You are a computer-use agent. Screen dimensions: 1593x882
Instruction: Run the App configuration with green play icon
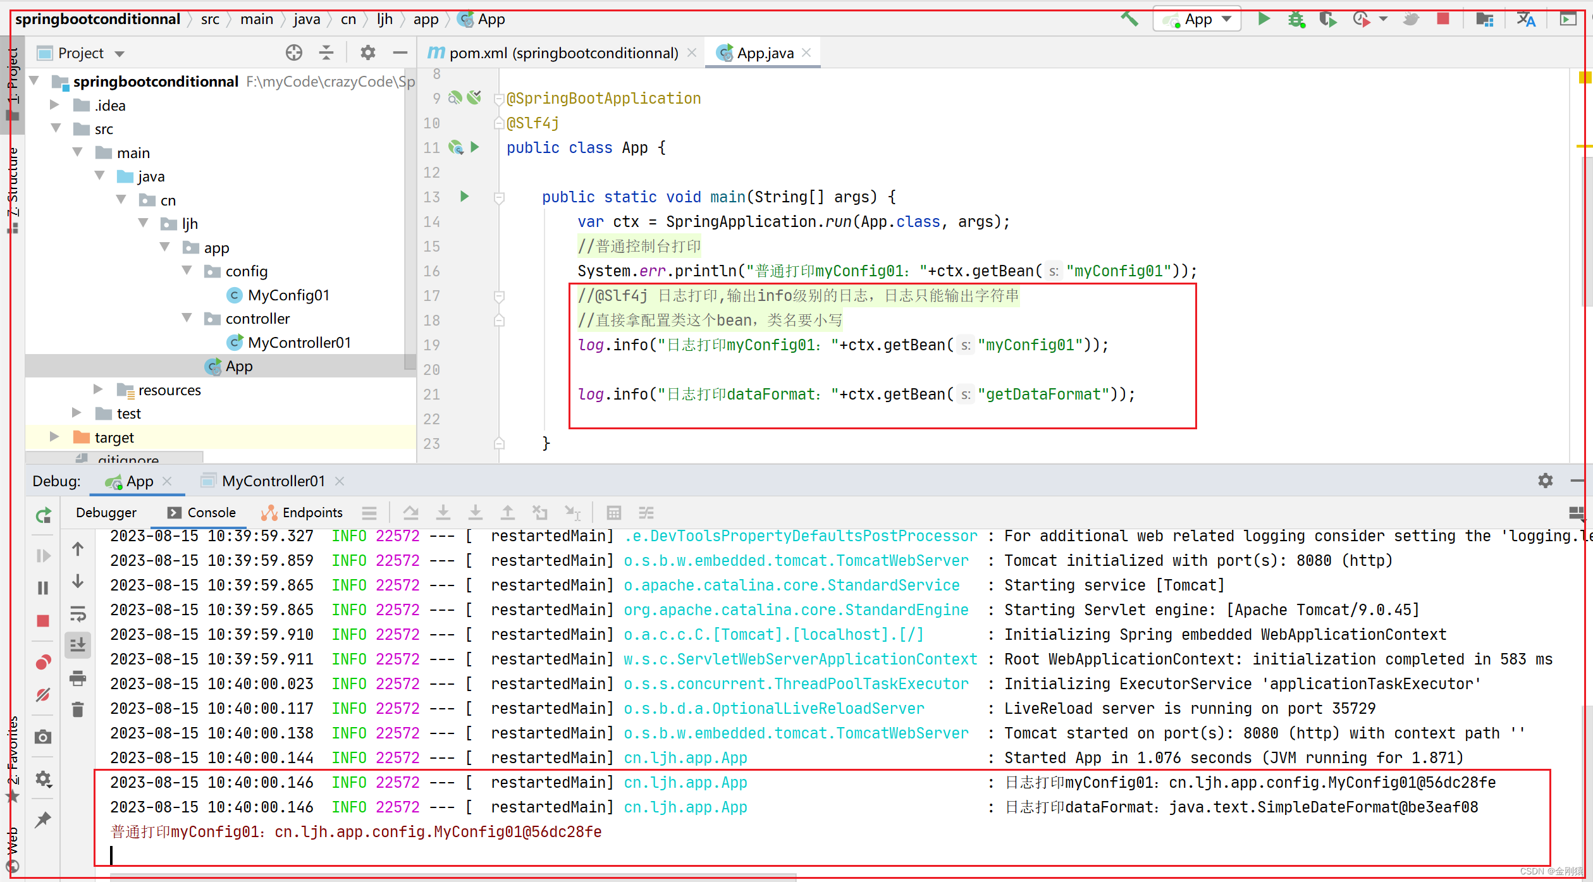click(x=1264, y=19)
